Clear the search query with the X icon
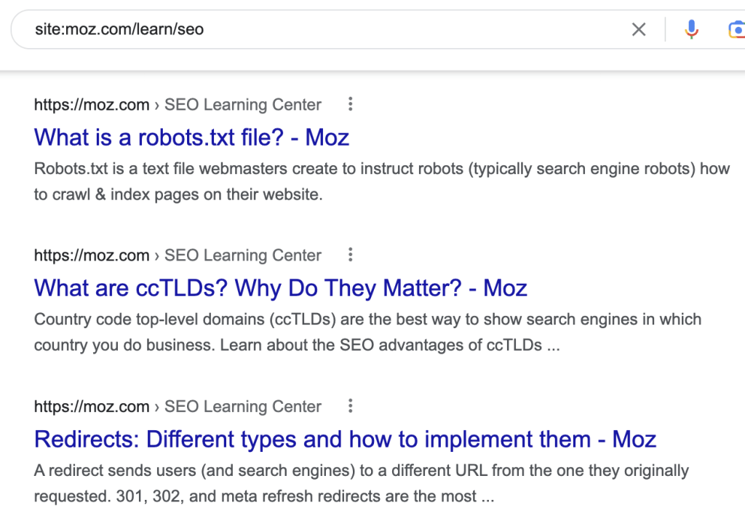This screenshot has height=524, width=745. point(638,30)
